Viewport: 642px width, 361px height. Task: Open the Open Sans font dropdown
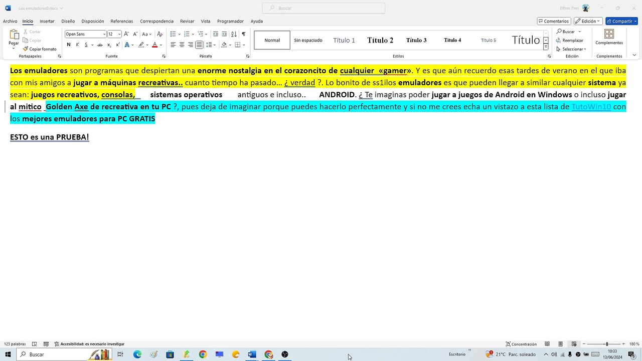104,34
